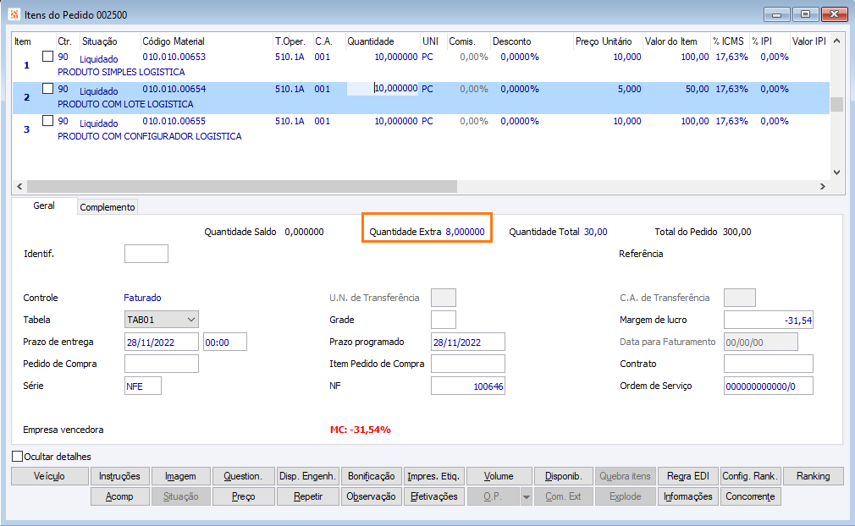This screenshot has height=526, width=855.
Task: Select material code 010.010.00653
Action: [x=174, y=57]
